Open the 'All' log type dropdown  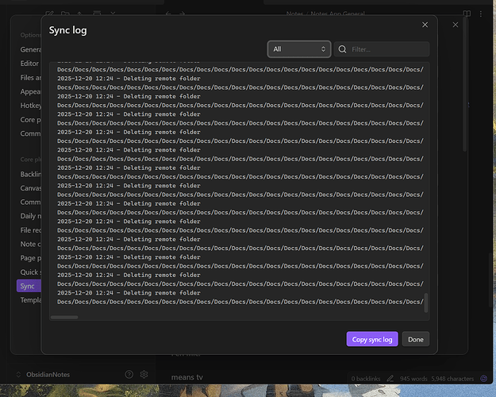click(299, 49)
